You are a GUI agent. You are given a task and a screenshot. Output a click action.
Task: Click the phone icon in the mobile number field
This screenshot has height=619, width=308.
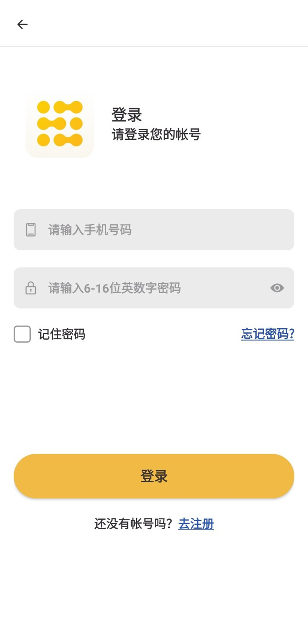pyautogui.click(x=31, y=229)
